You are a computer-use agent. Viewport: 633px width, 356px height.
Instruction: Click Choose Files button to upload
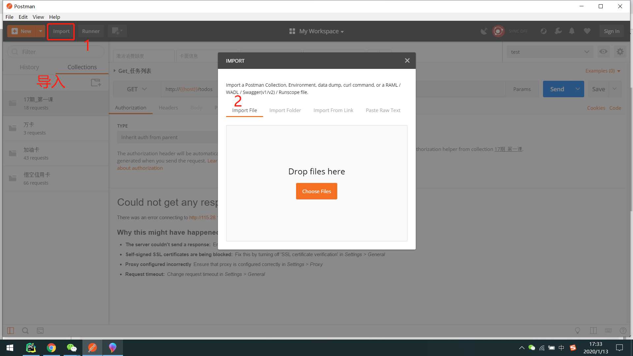(316, 191)
